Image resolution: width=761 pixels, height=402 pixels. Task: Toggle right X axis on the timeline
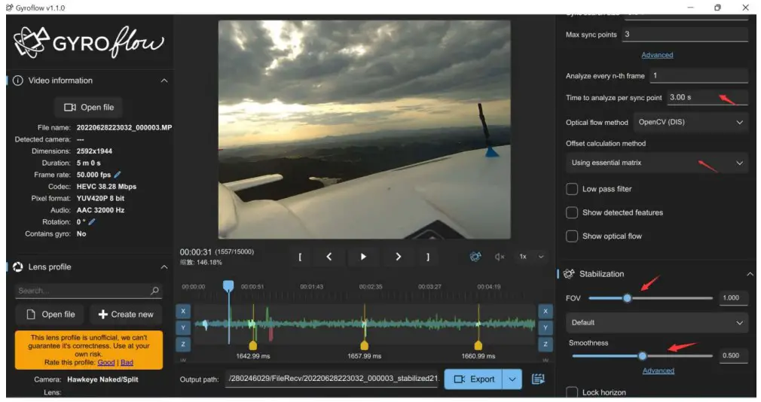(545, 312)
